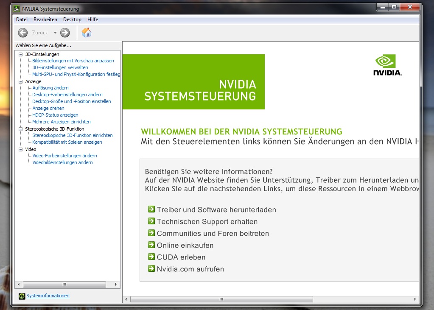The height and width of the screenshot is (310, 434).
Task: Open the Systeminformationen link
Action: click(x=48, y=296)
